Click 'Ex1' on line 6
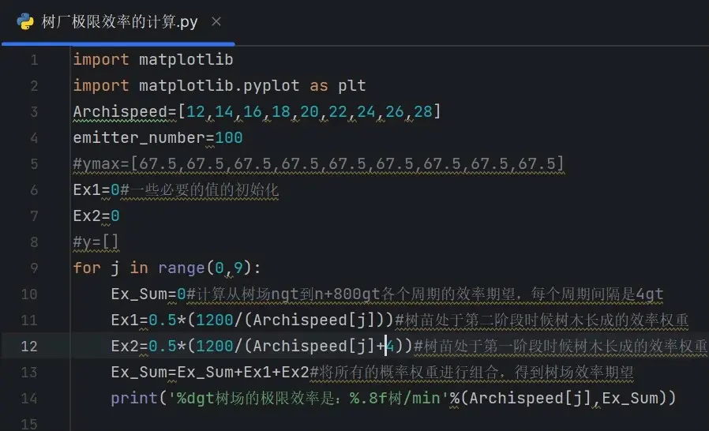This screenshot has width=709, height=431. tap(88, 190)
